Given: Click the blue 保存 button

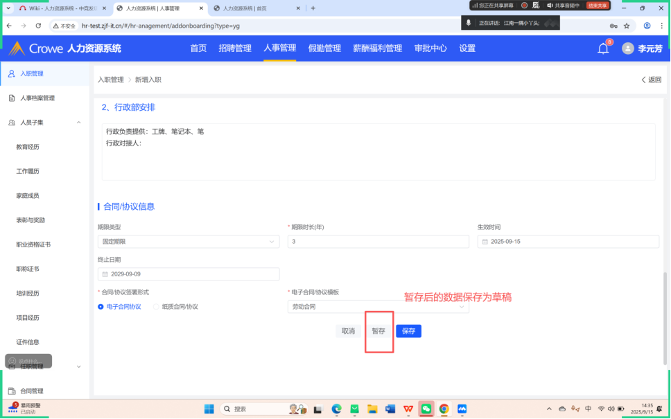Looking at the screenshot, I should 408,331.
